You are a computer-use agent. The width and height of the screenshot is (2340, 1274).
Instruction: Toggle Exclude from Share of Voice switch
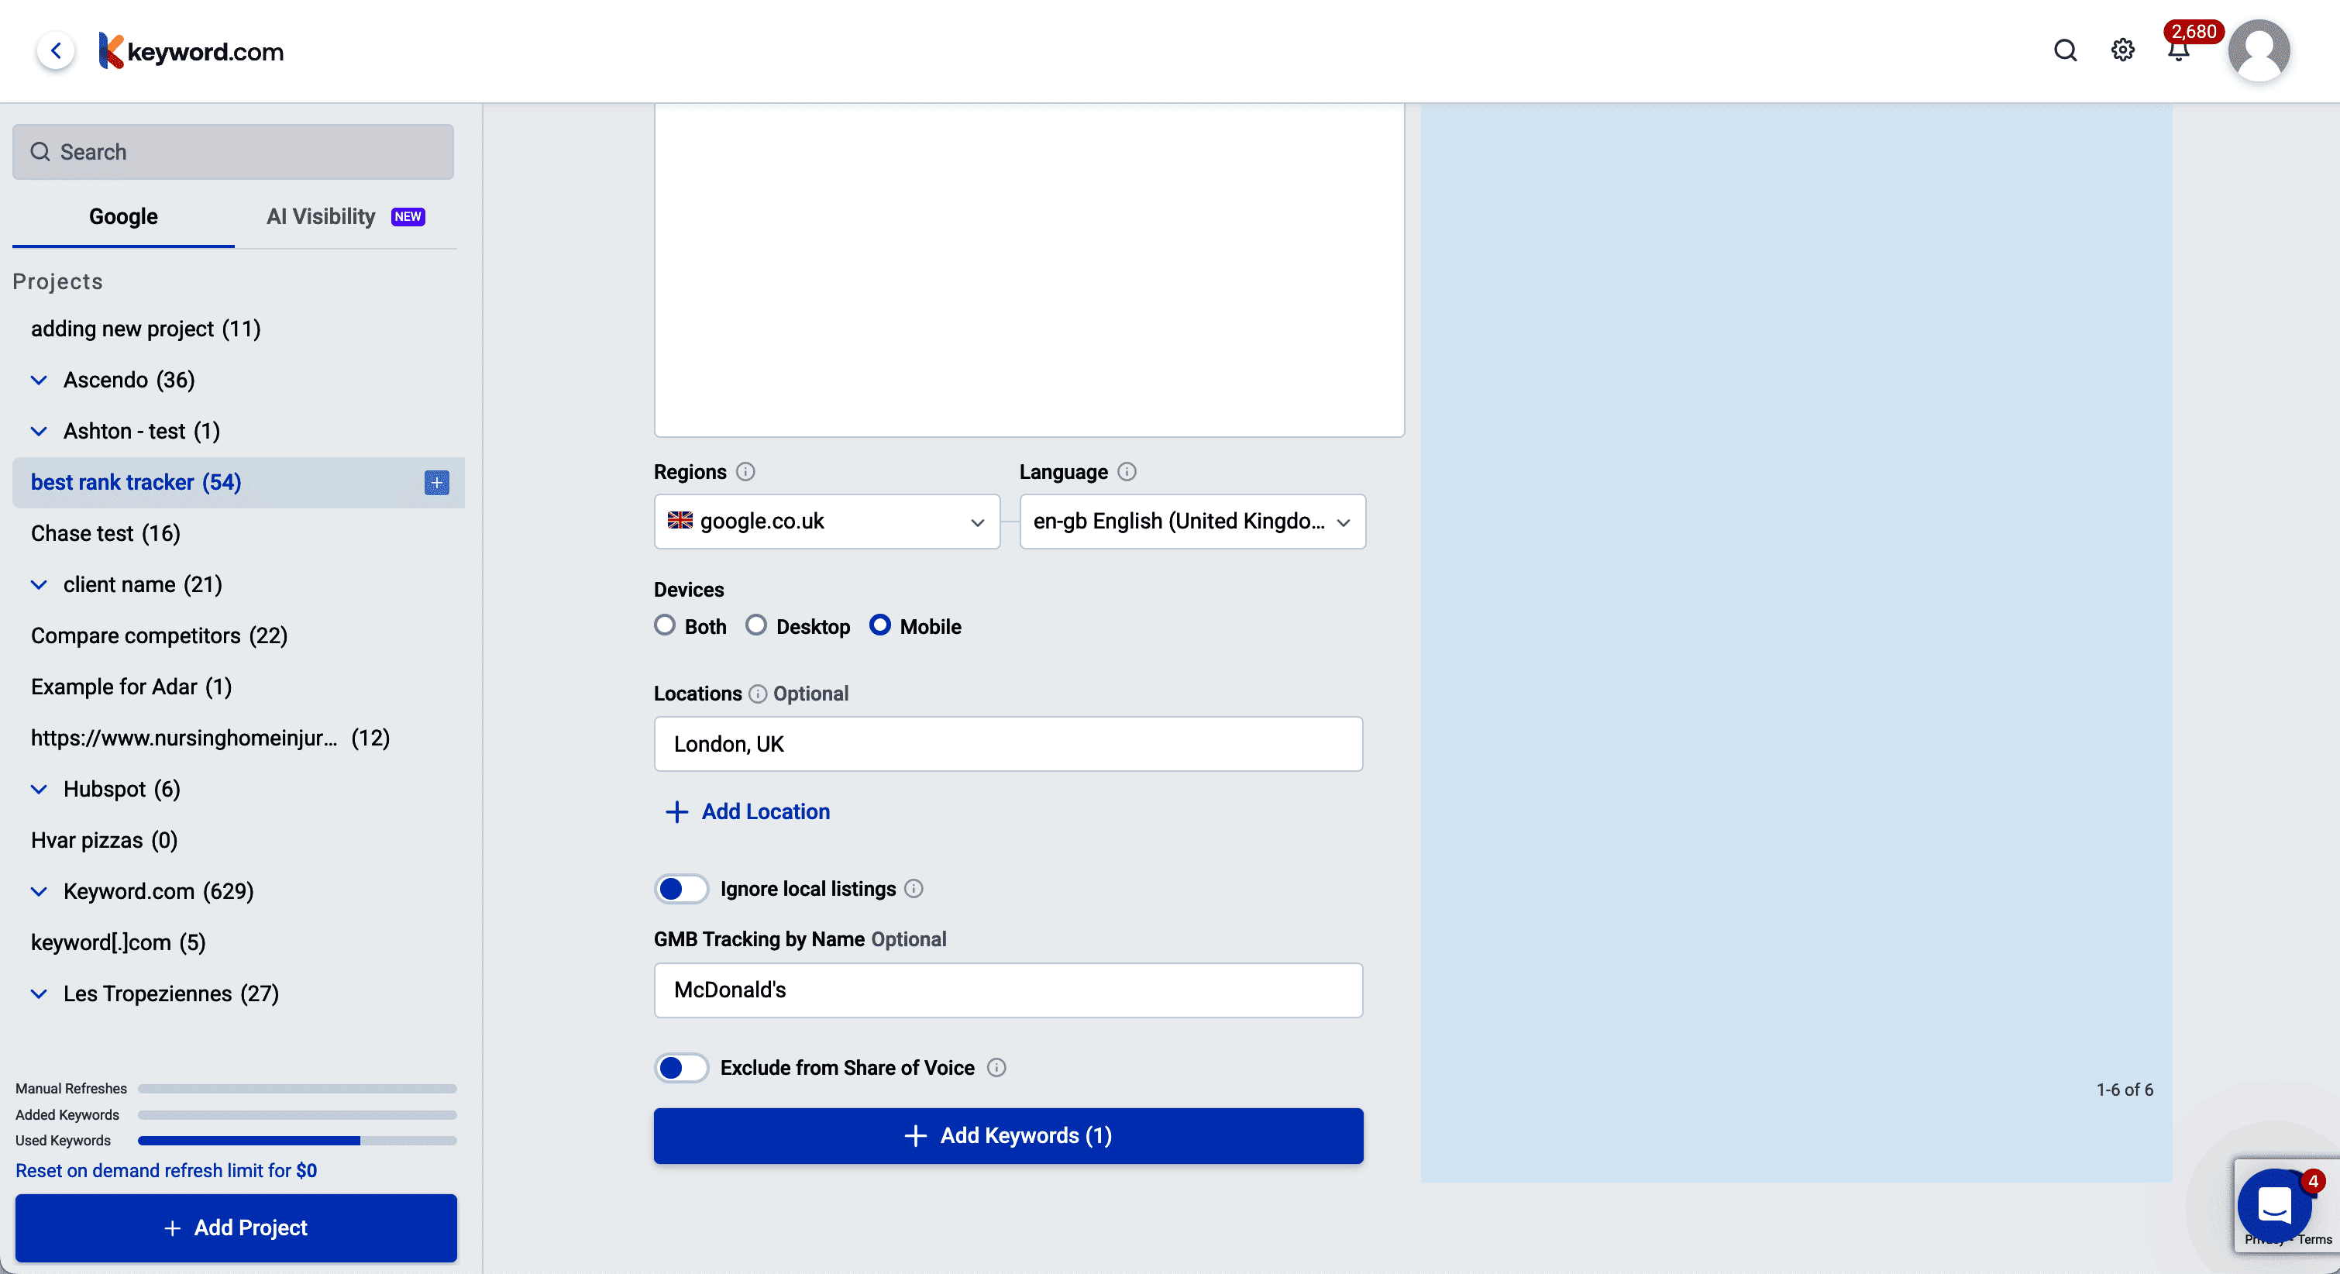[681, 1068]
